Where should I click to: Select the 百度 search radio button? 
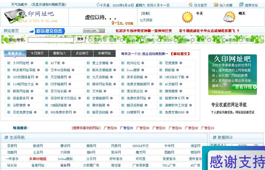[105, 40]
